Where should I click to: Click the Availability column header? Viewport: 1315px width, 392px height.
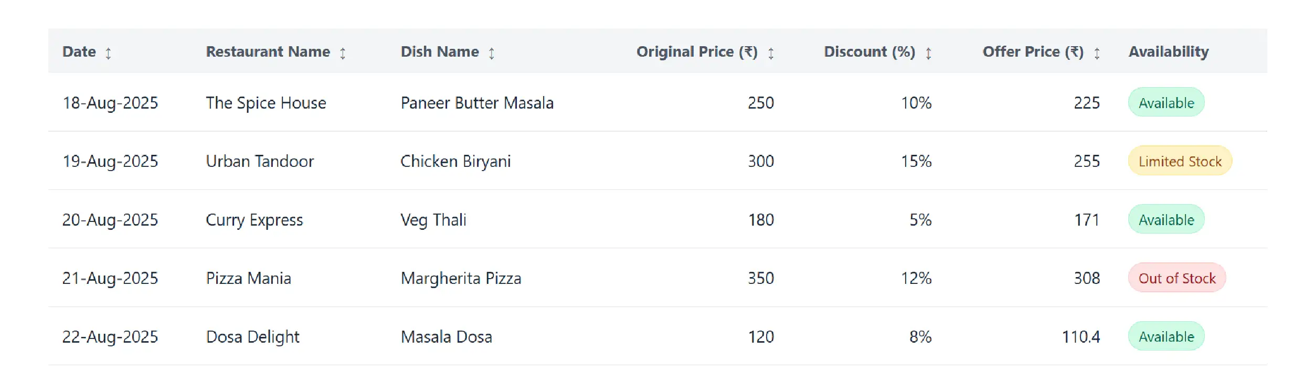[x=1169, y=51]
